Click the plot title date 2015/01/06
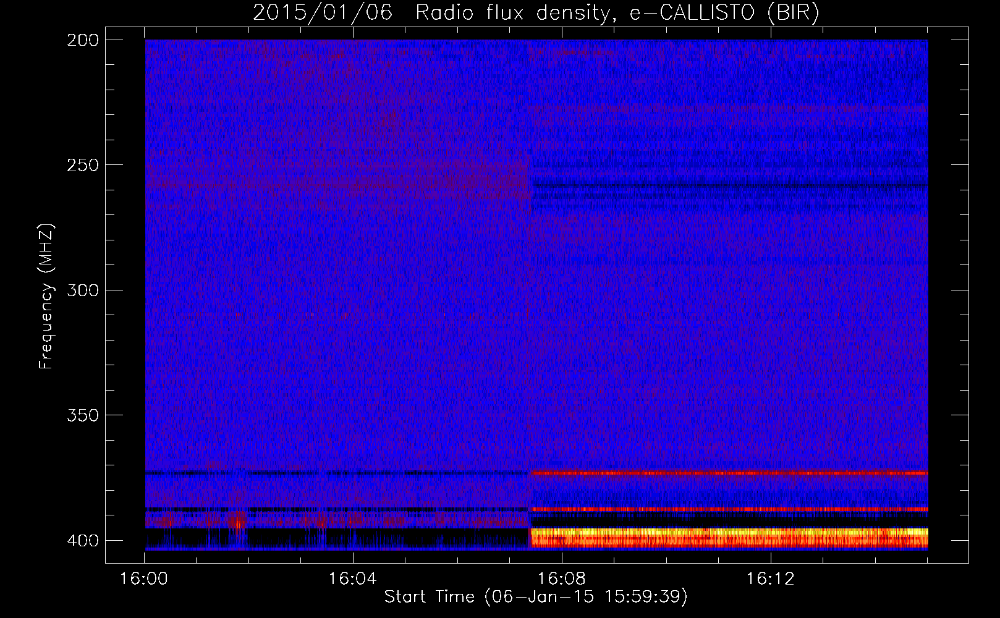The image size is (1000, 618). 322,13
